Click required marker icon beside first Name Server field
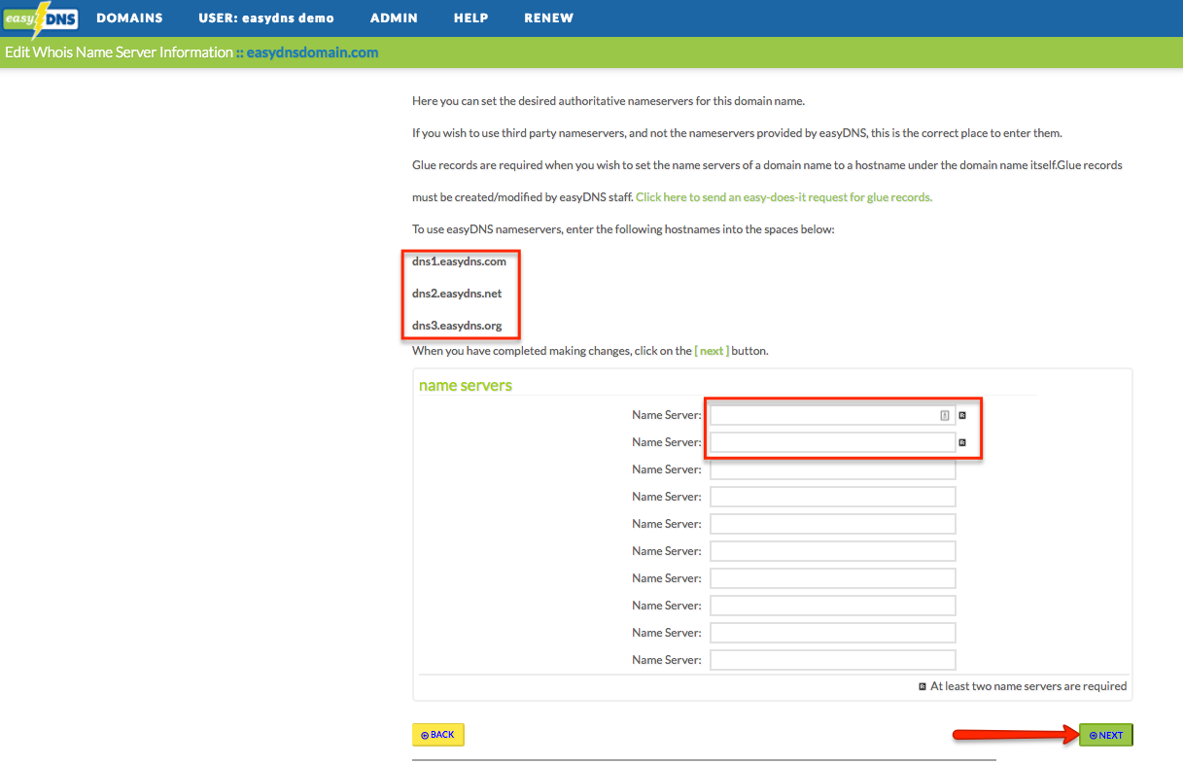1183x764 pixels. point(962,415)
